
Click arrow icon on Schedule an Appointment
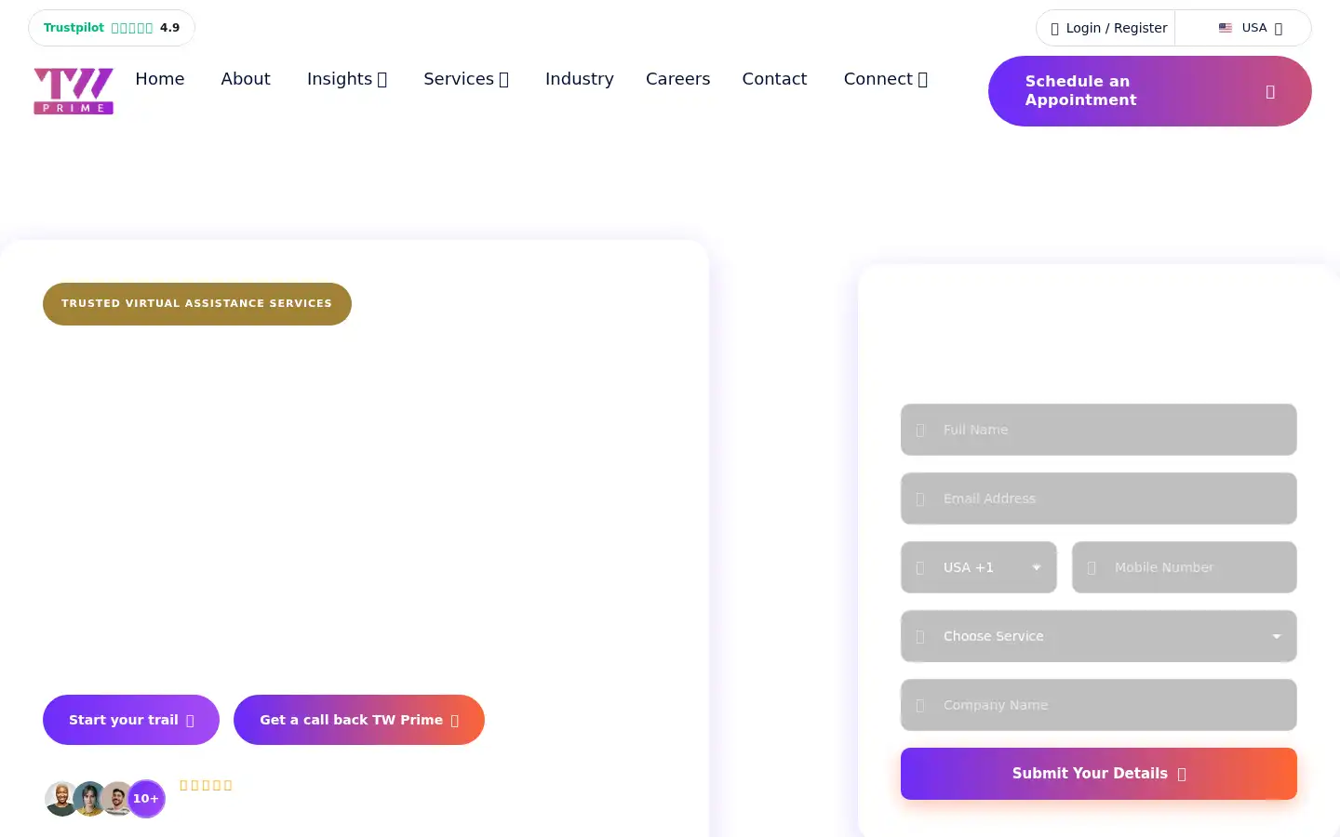coord(1270,91)
